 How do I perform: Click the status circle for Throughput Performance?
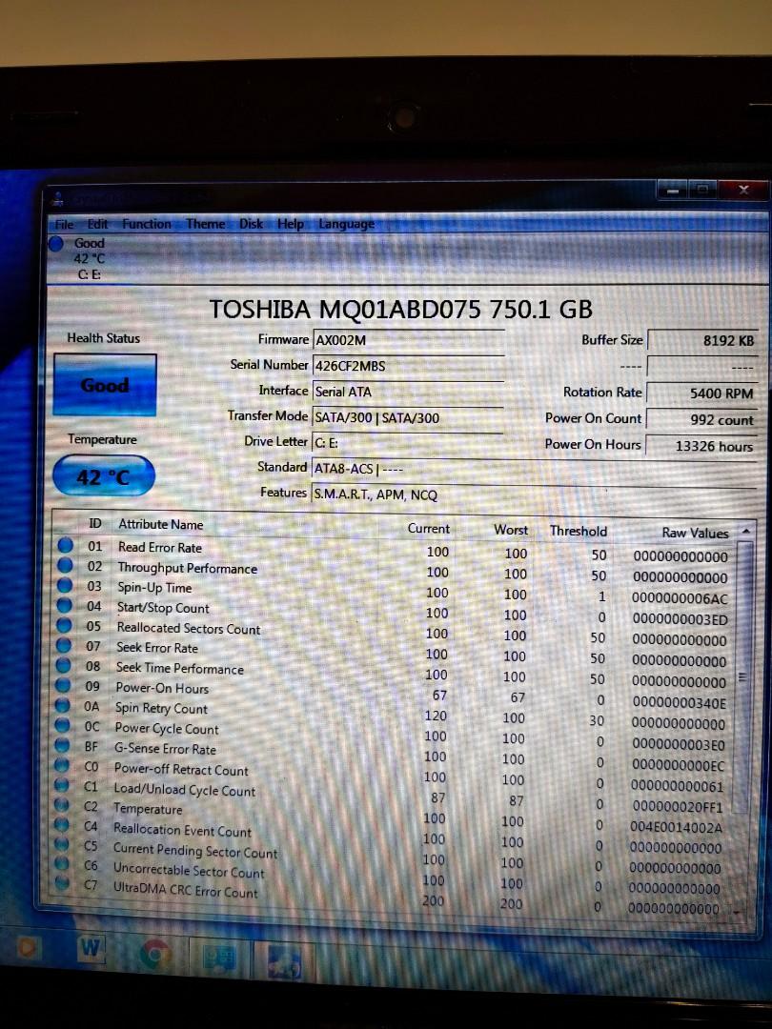[x=65, y=565]
